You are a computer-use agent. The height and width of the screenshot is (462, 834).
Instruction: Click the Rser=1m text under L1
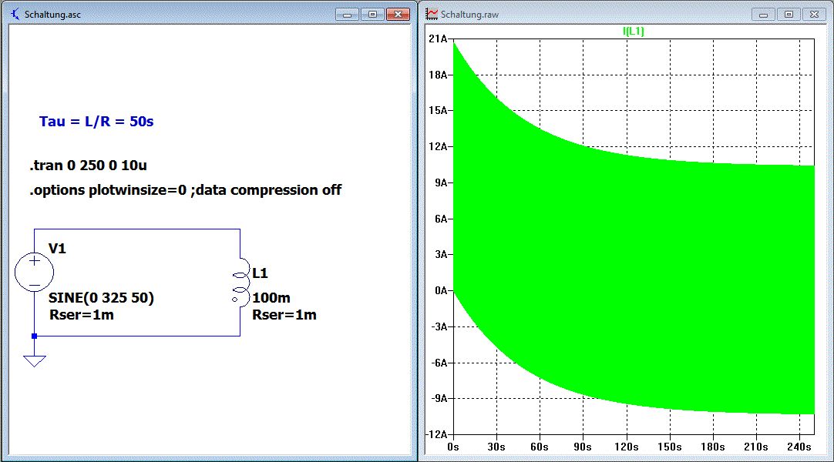click(284, 314)
